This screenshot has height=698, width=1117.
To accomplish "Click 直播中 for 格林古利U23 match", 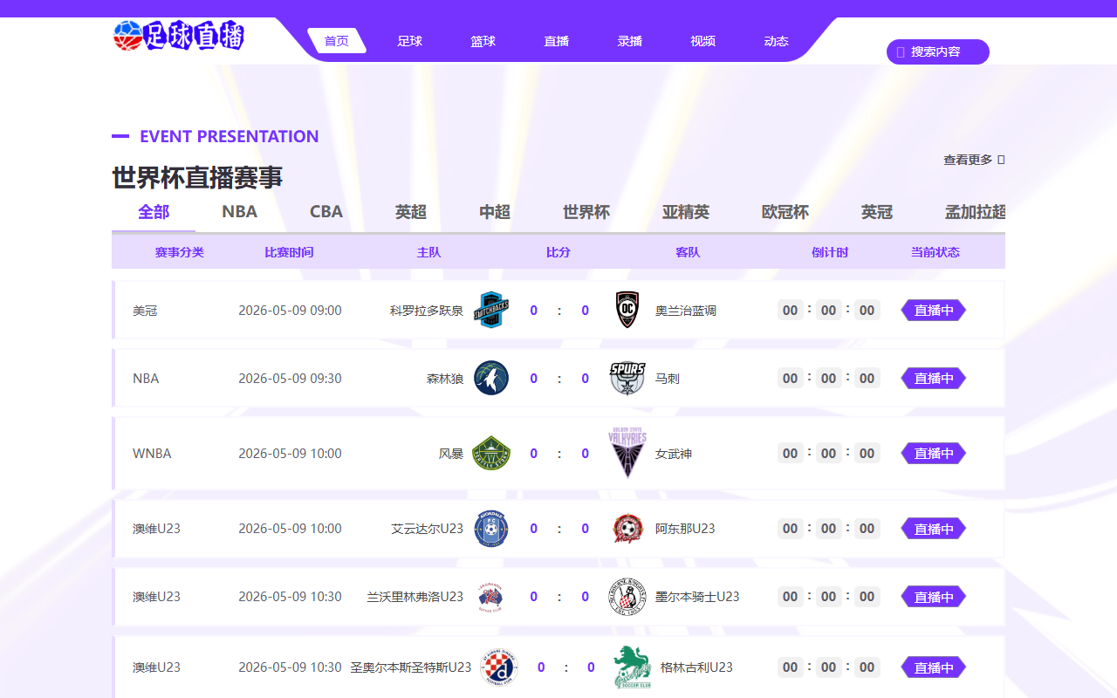I will tap(934, 667).
